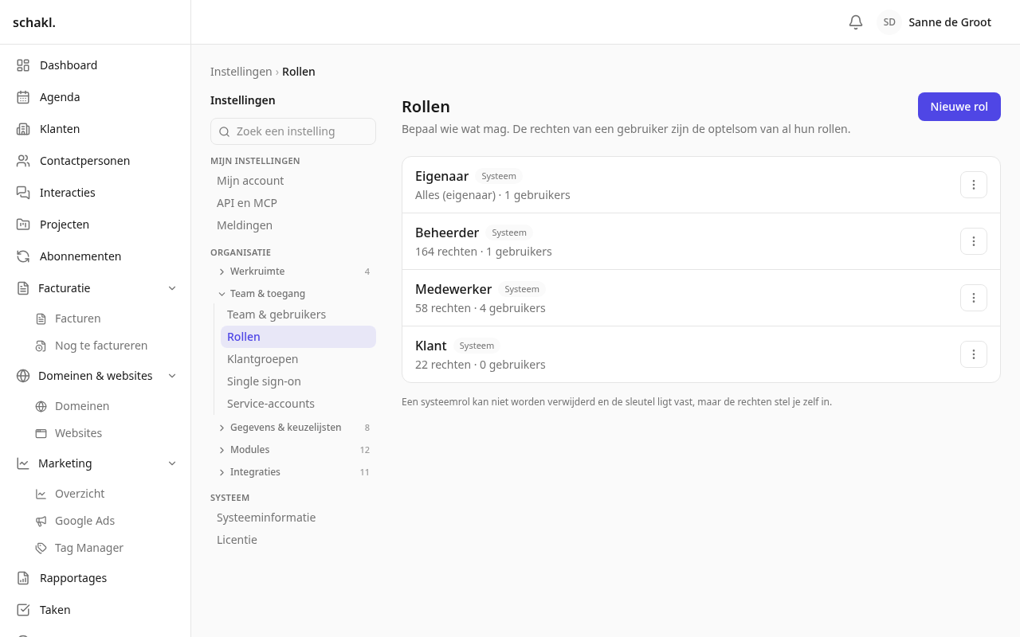Open the Eigenaar role row
Viewport: 1020px width, 637px height.
pos(701,185)
